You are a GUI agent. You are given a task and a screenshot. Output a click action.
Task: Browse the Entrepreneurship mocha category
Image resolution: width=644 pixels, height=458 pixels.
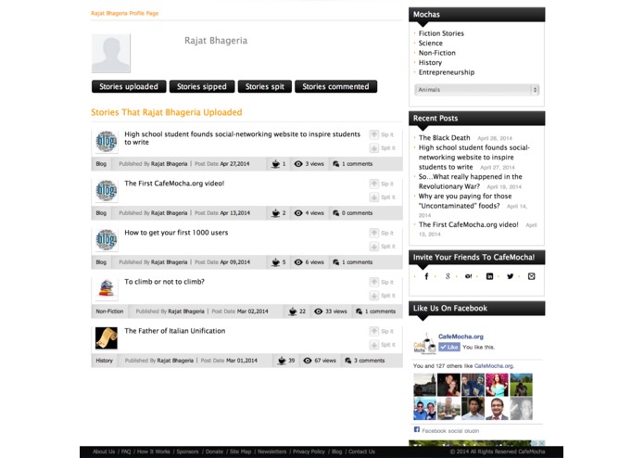(447, 72)
